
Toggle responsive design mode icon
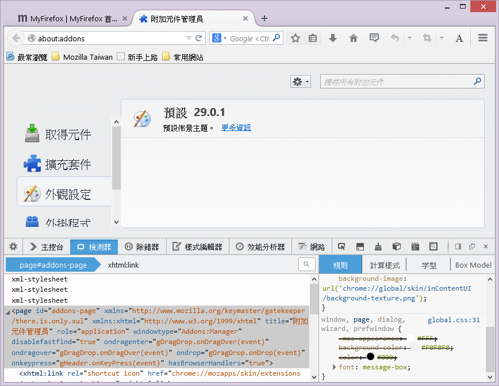click(433, 247)
